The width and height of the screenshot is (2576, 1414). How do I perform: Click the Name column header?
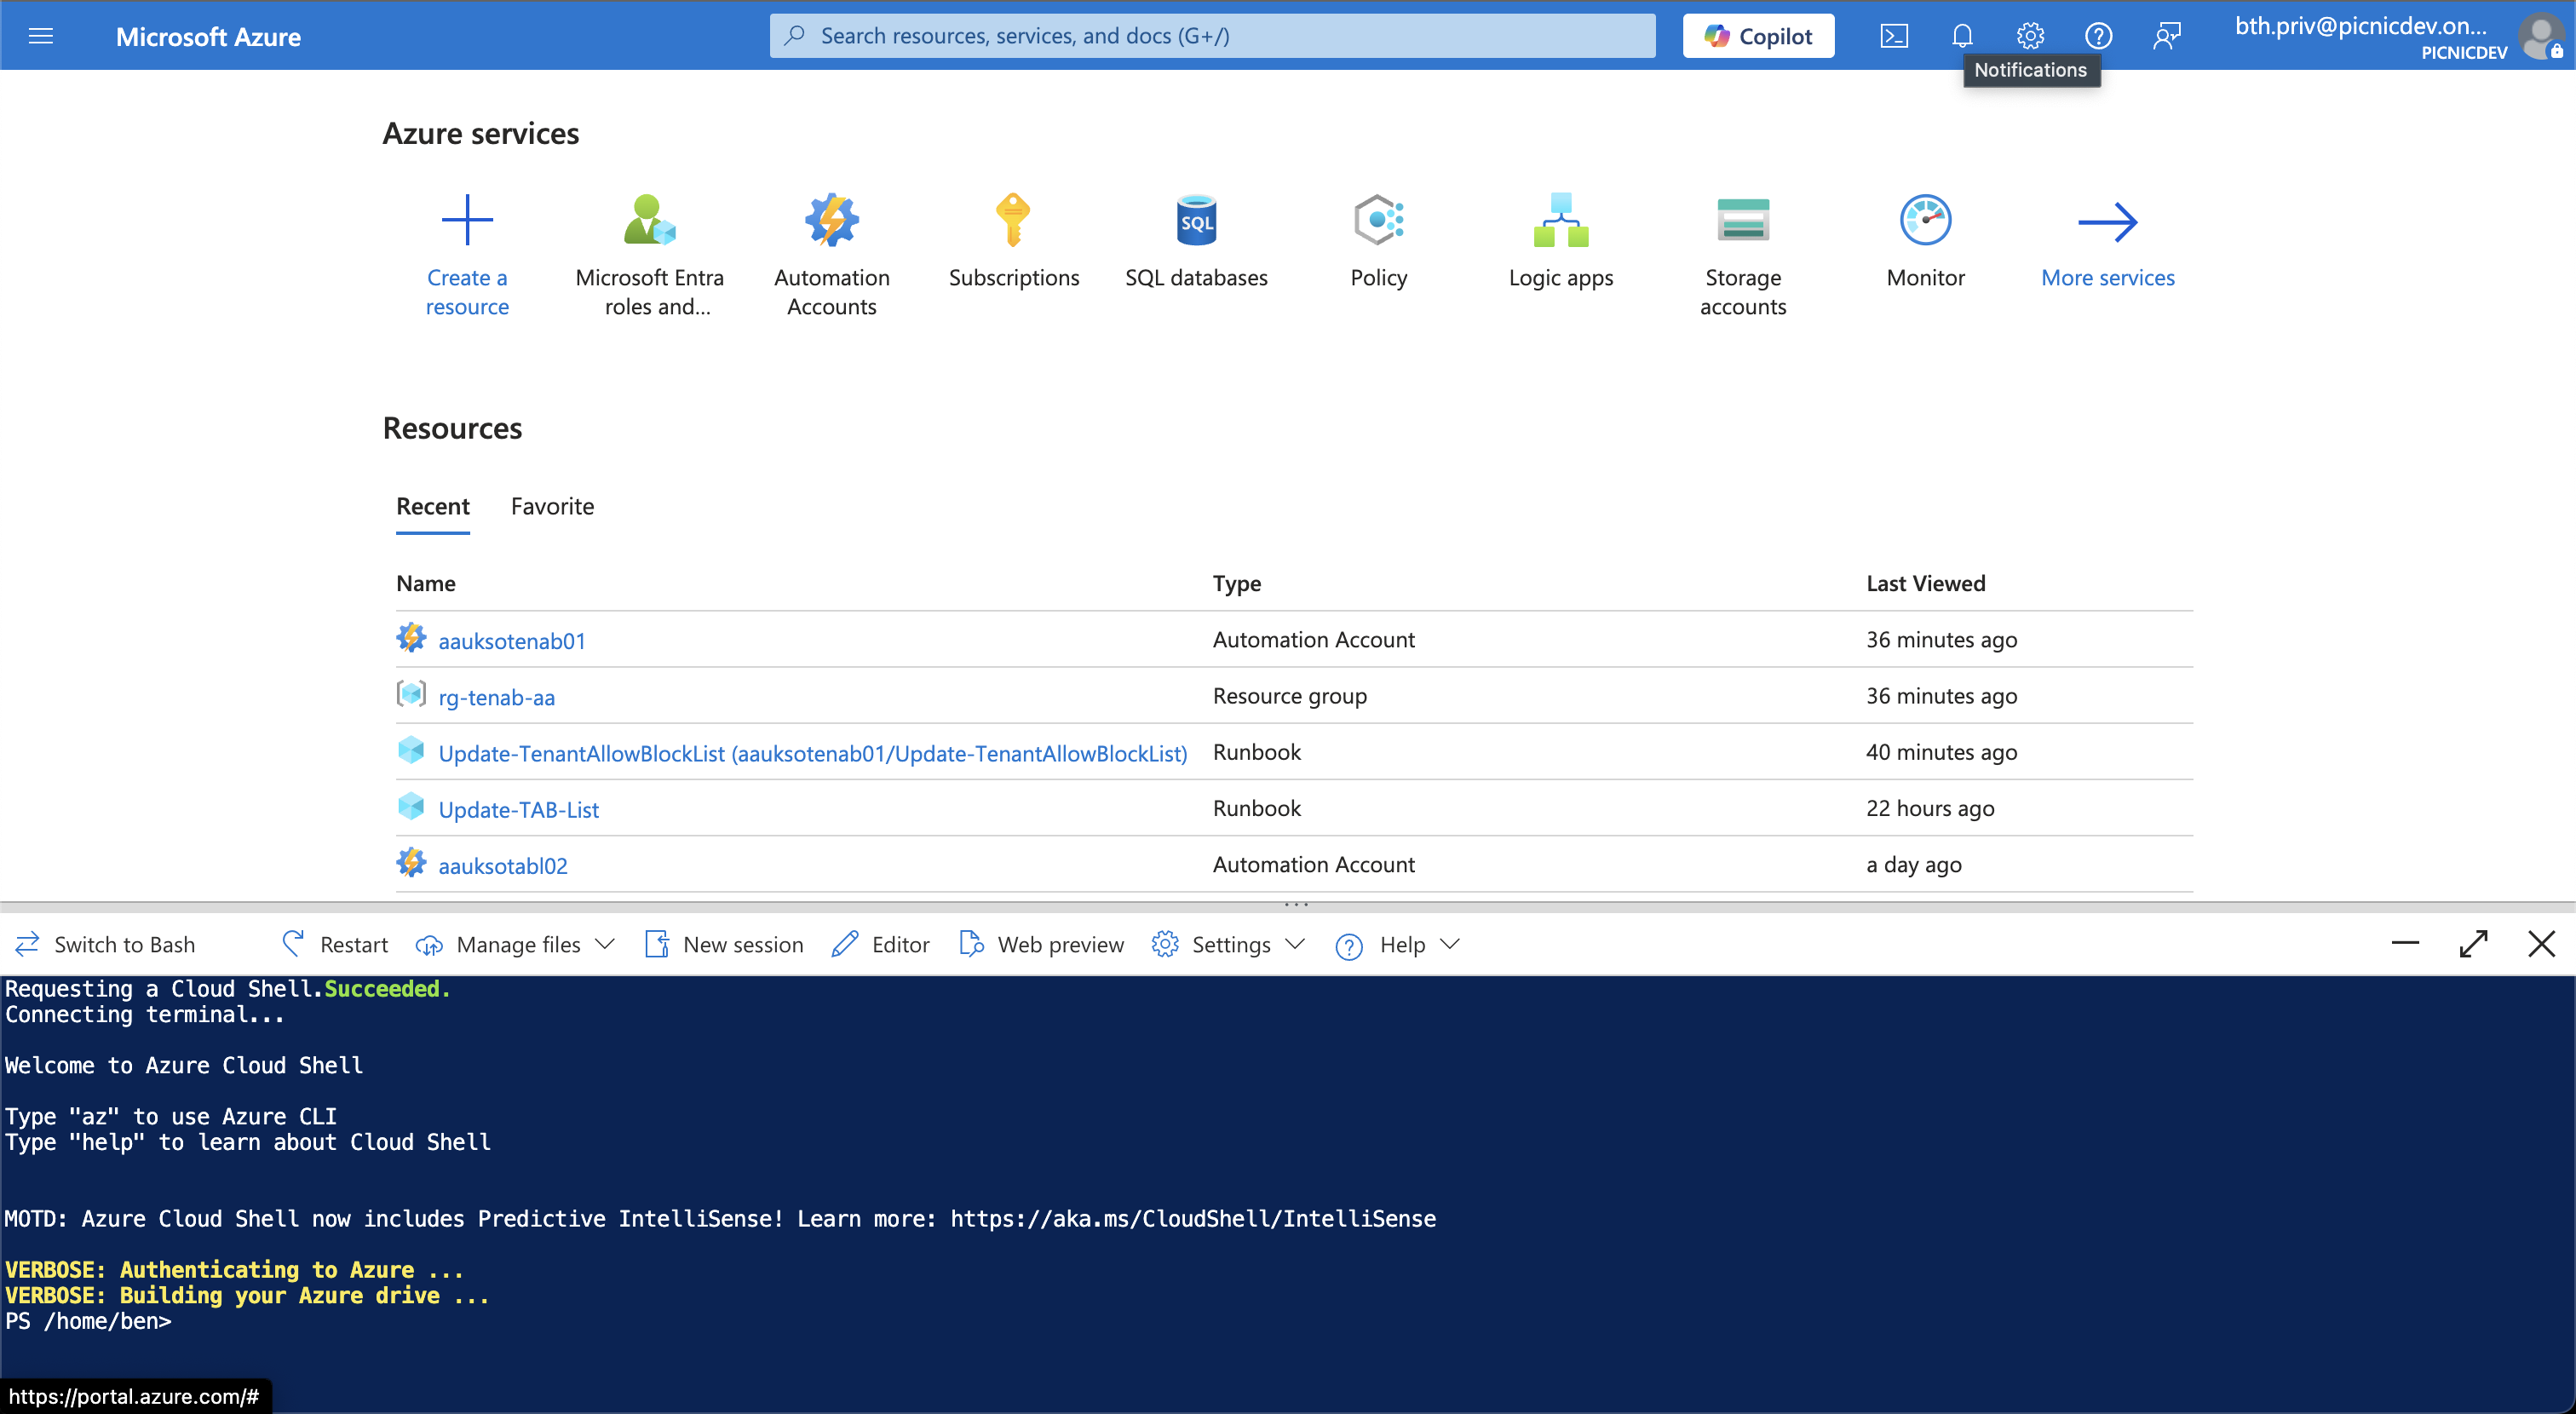click(425, 583)
